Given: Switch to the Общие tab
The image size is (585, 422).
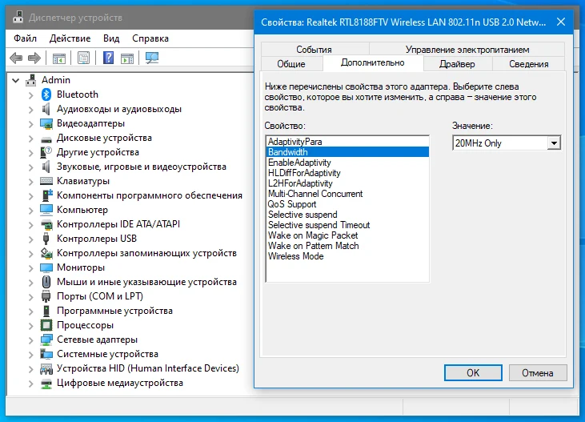Looking at the screenshot, I should tap(291, 64).
